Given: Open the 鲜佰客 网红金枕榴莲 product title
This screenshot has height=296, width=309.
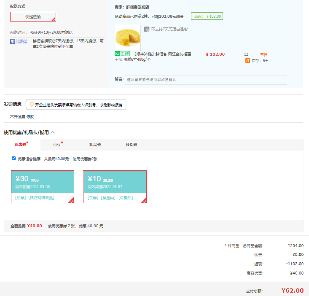Looking at the screenshot, I should [x=153, y=57].
